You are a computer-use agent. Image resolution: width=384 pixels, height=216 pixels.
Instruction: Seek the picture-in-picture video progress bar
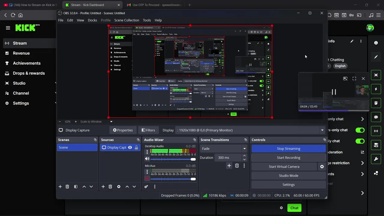tap(334, 110)
